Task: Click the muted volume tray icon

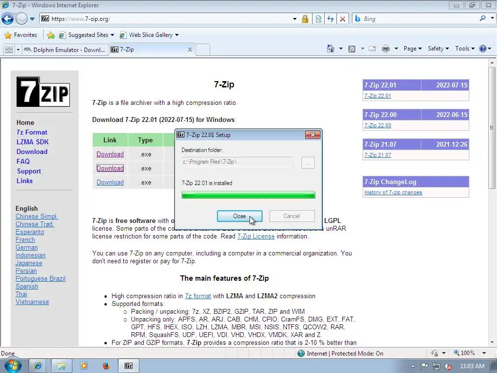Action: point(448,366)
